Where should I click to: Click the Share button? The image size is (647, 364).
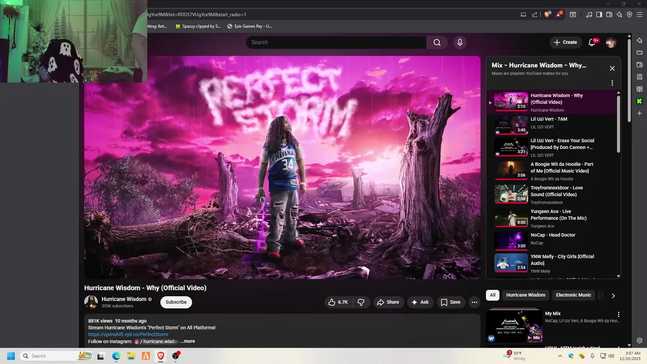pyautogui.click(x=388, y=302)
